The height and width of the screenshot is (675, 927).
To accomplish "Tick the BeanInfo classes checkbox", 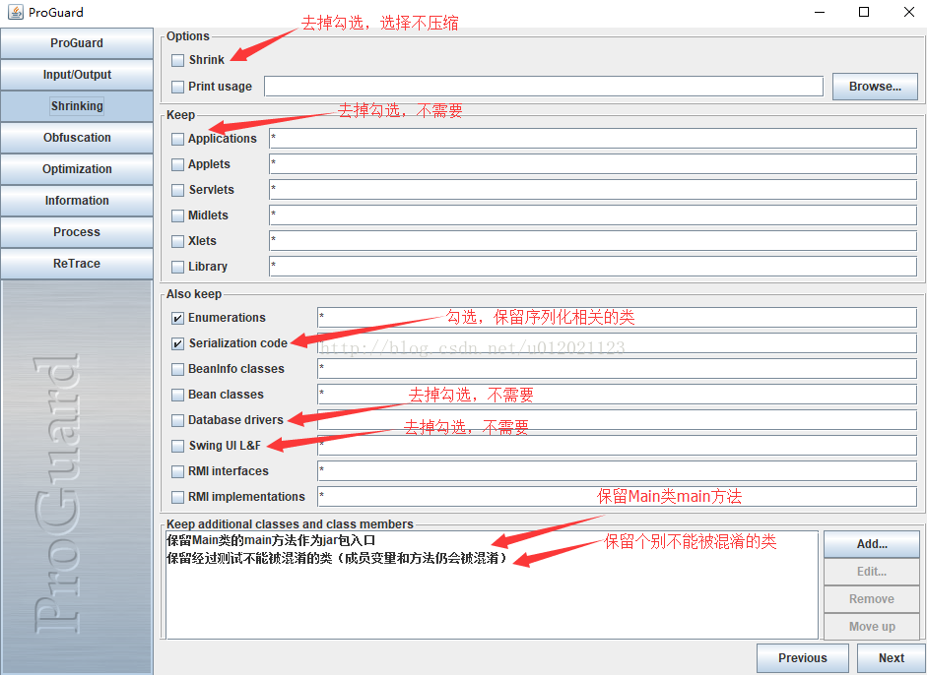I will [177, 369].
